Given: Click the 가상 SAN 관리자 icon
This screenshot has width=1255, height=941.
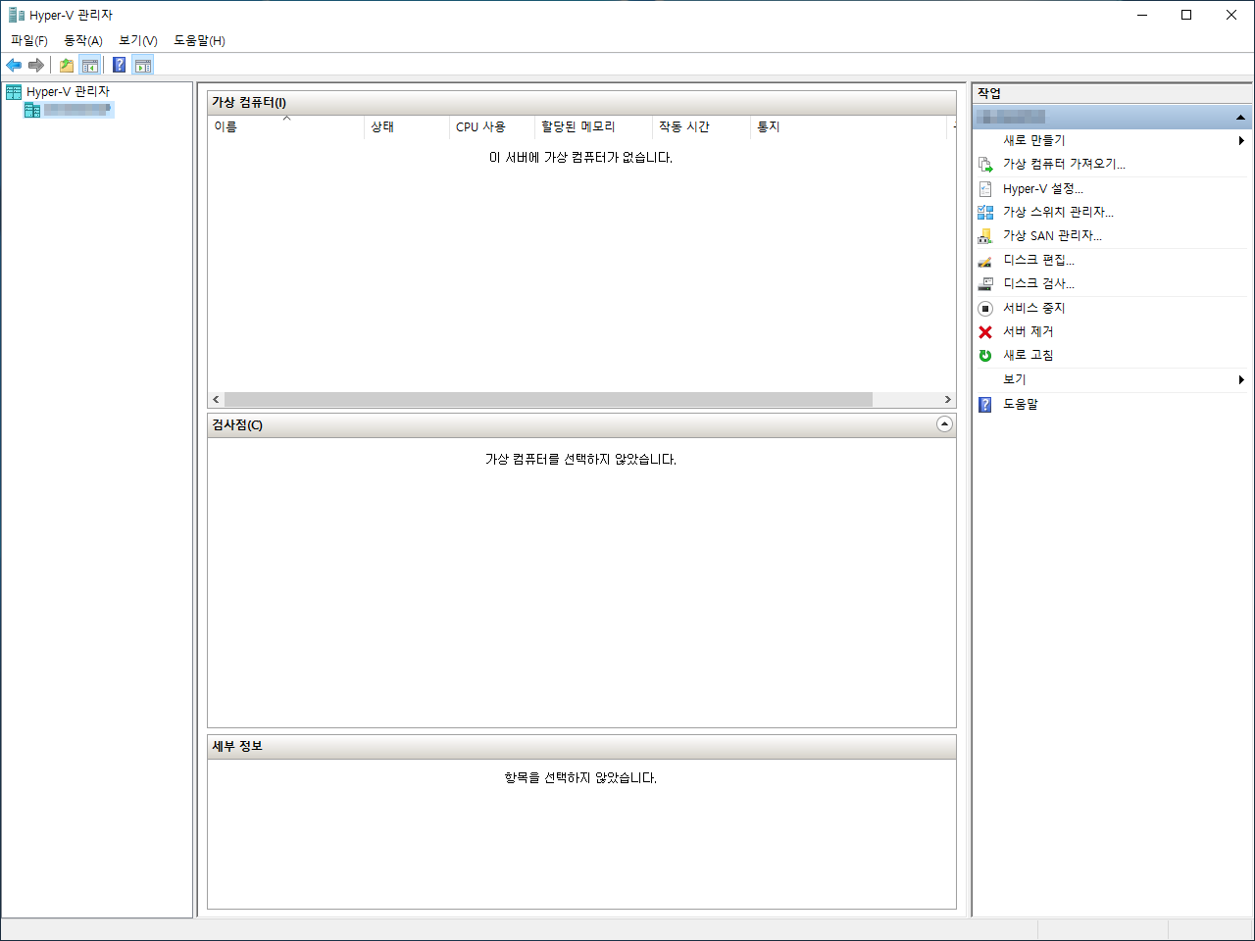Looking at the screenshot, I should (x=985, y=236).
